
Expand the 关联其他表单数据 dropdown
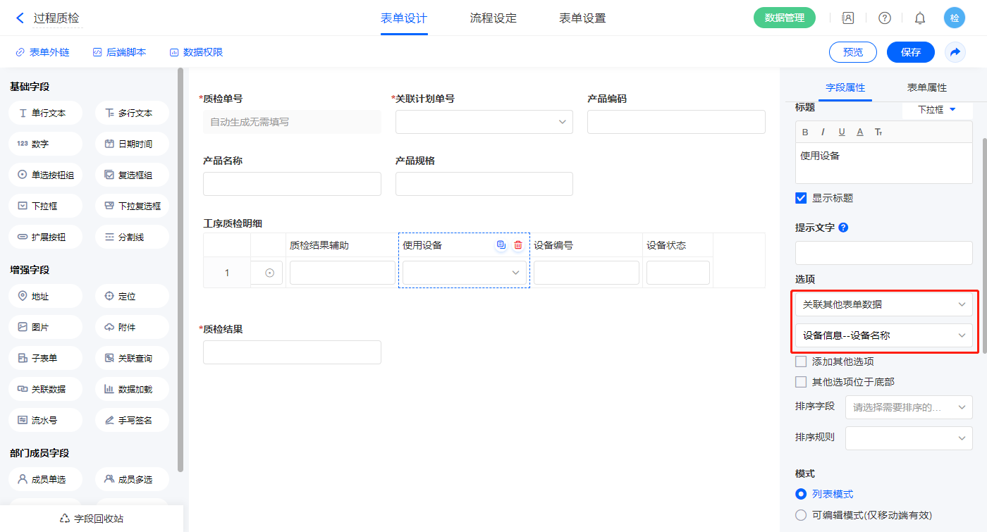[x=883, y=304]
